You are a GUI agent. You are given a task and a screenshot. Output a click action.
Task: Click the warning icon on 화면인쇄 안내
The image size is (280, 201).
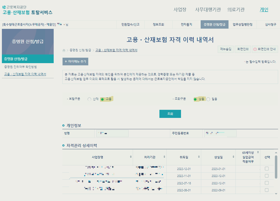255,49
